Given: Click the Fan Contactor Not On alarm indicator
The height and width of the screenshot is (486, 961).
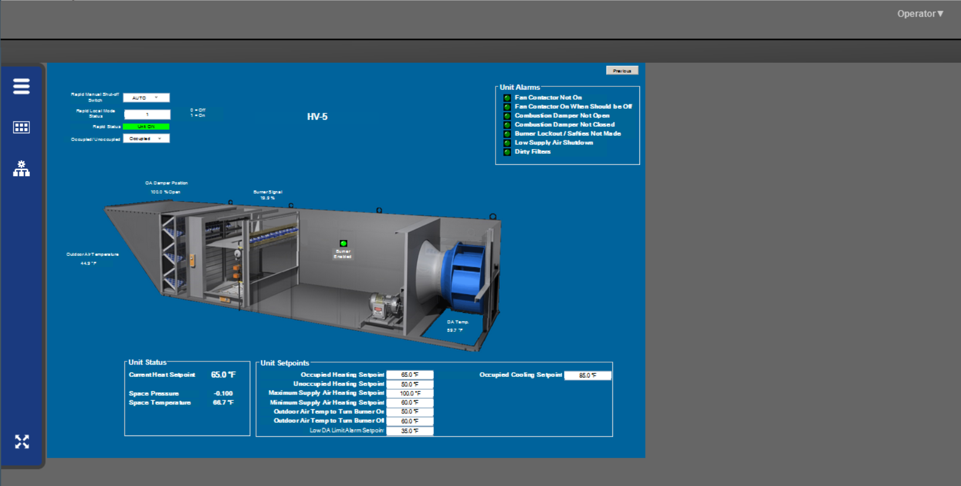Looking at the screenshot, I should pyautogui.click(x=507, y=98).
